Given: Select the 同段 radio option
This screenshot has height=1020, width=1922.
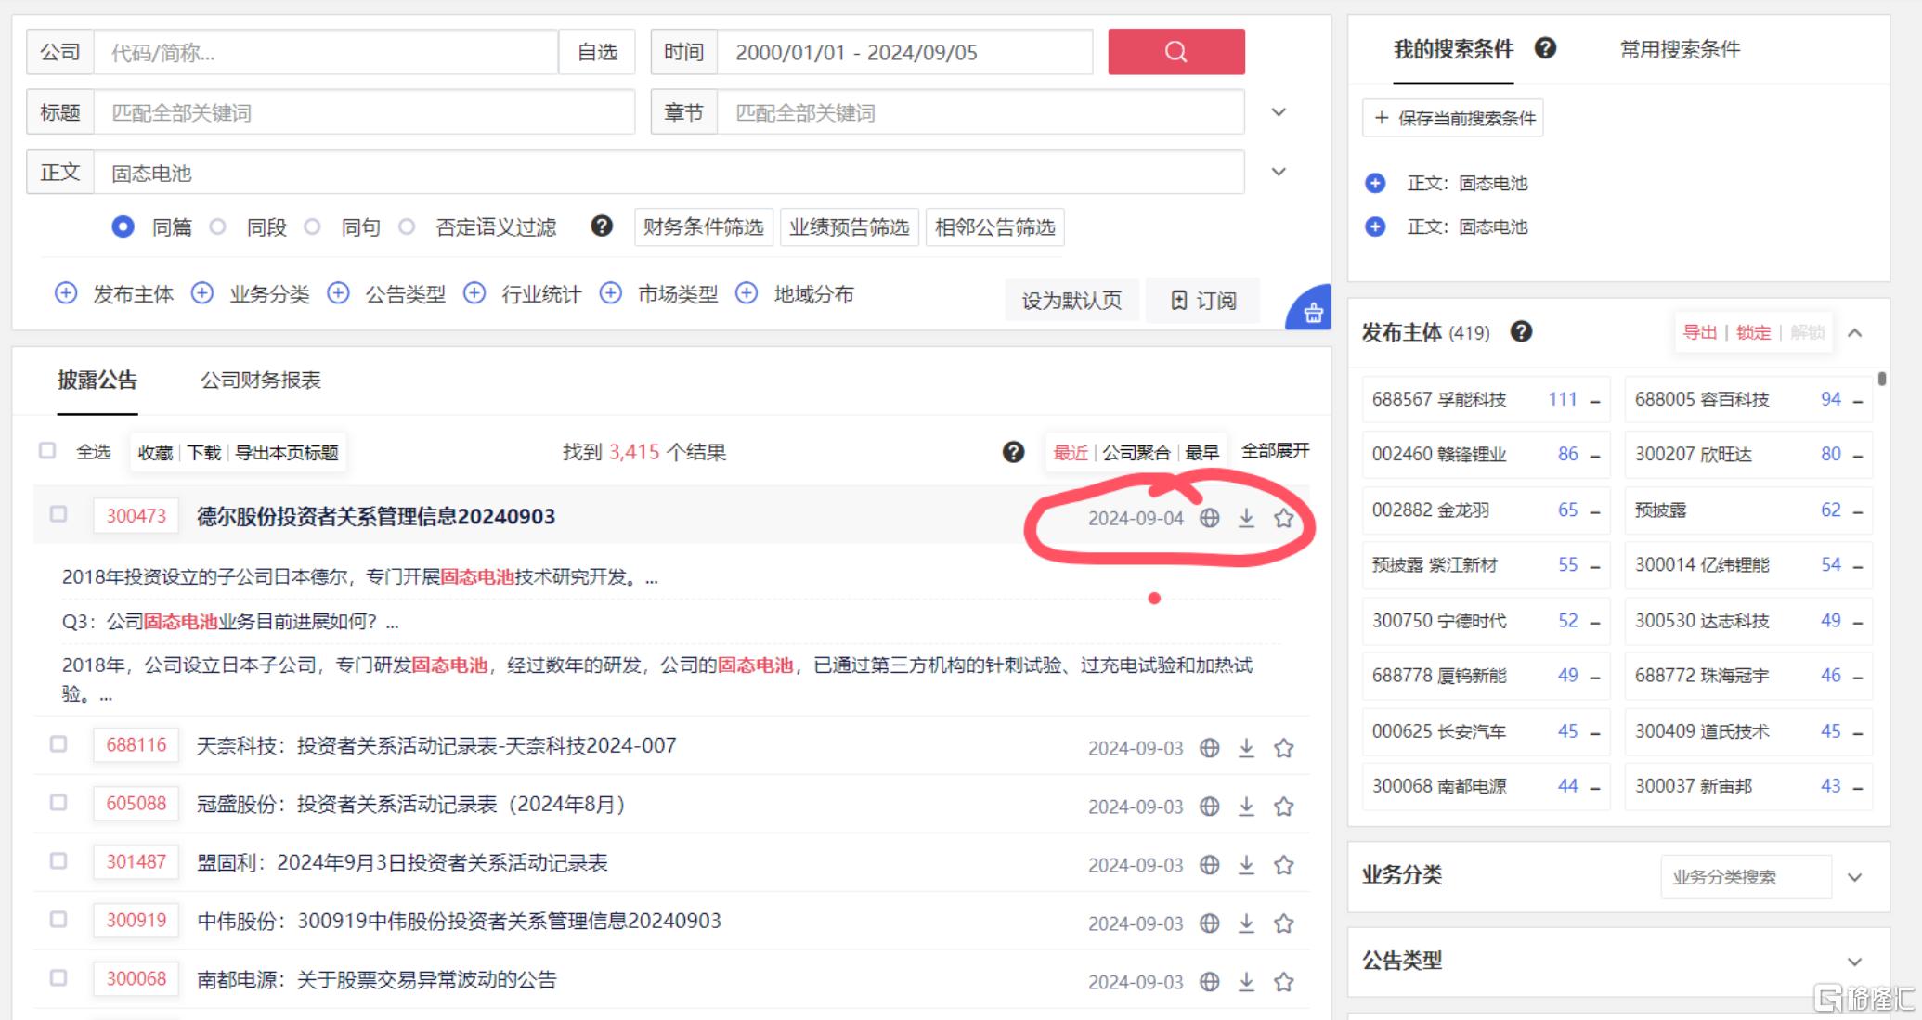Looking at the screenshot, I should pyautogui.click(x=217, y=226).
